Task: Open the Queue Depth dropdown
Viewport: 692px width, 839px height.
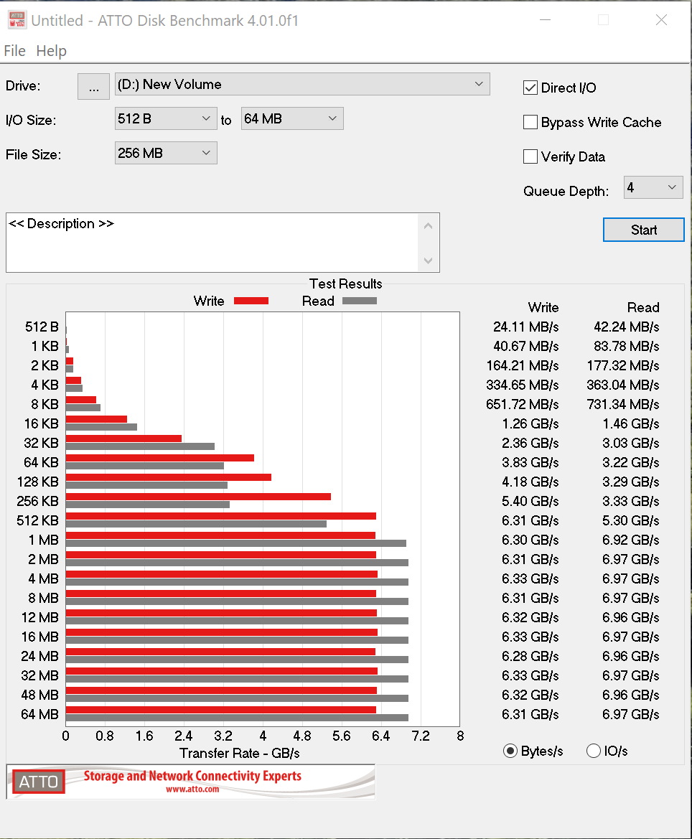Action: 653,188
